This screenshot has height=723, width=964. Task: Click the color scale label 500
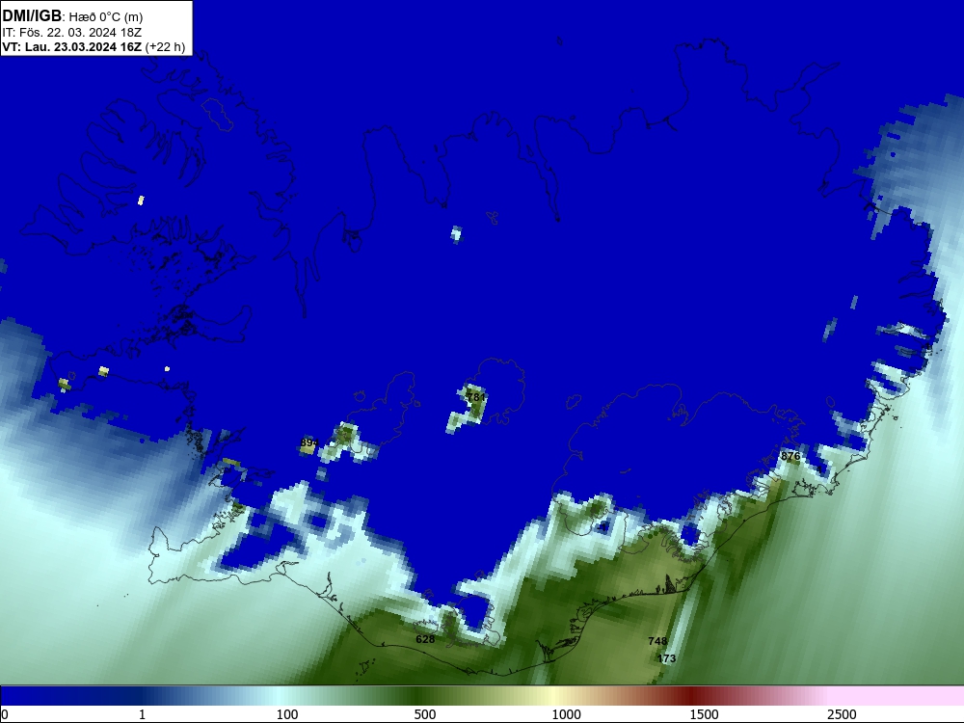(425, 714)
